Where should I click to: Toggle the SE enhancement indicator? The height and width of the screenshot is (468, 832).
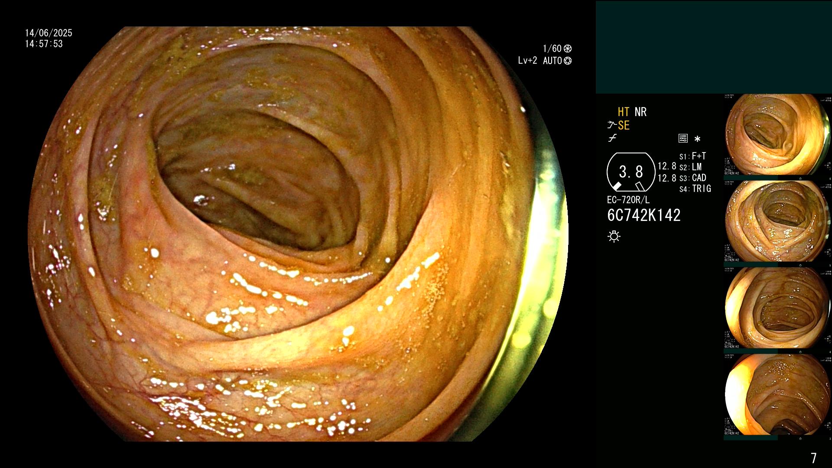pyautogui.click(x=624, y=126)
